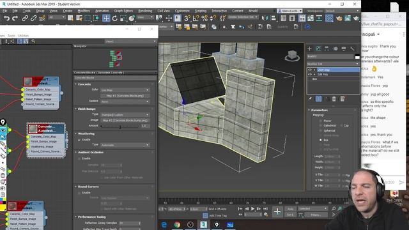Click Color map button Concrete.Blocks.png
The image size is (409, 230).
(125, 96)
